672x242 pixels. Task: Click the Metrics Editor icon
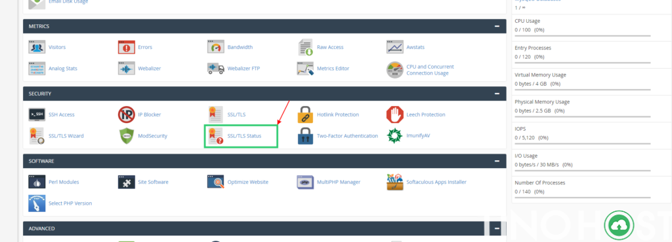pyautogui.click(x=305, y=68)
